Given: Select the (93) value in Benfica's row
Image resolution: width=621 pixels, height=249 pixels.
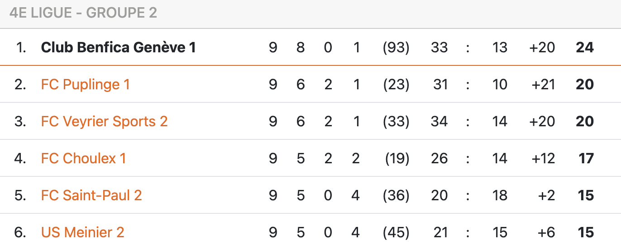Looking at the screenshot, I should pos(396,47).
